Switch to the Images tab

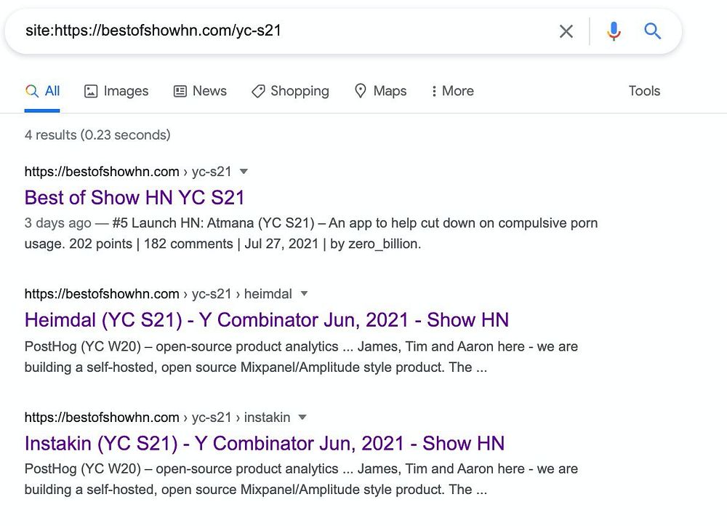point(116,91)
